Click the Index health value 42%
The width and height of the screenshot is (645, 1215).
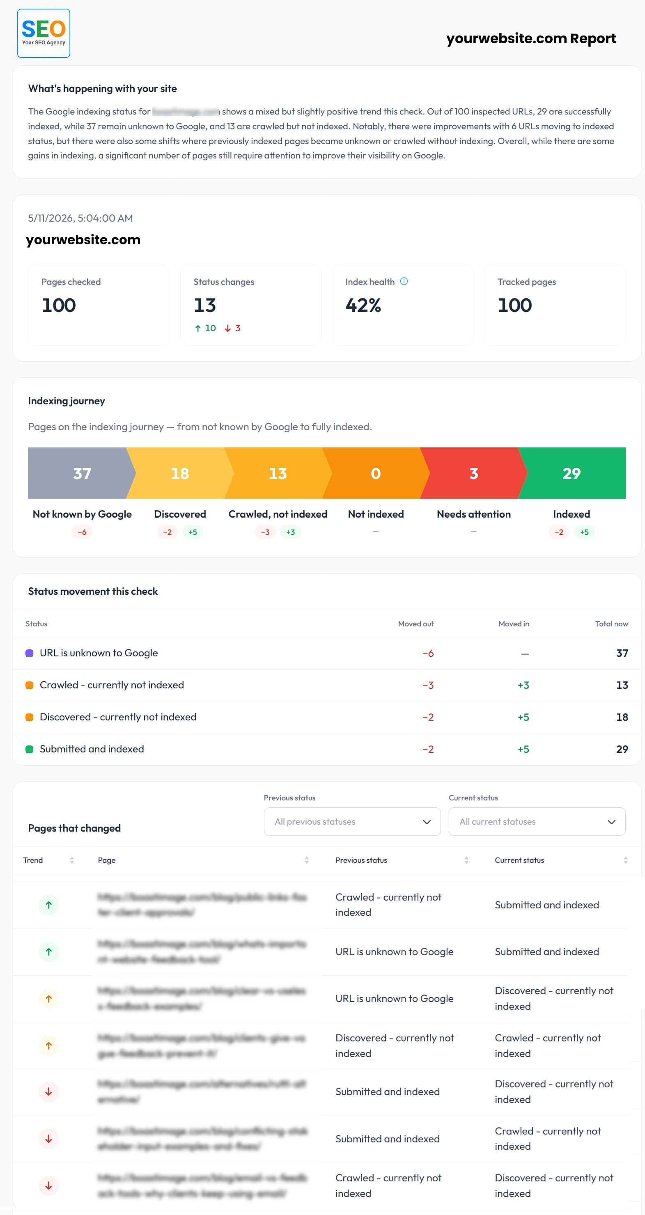click(363, 306)
